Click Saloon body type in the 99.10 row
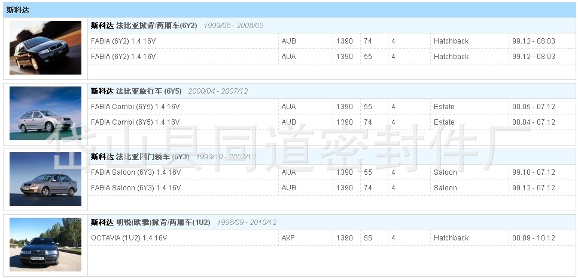The image size is (578, 278). (445, 172)
